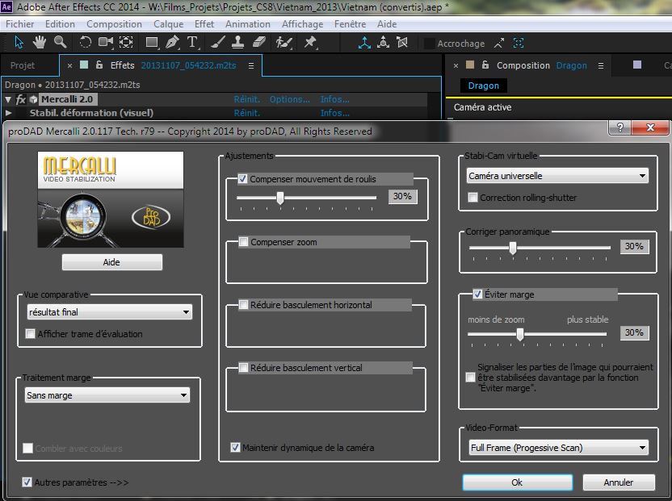Open the Edition menu
The width and height of the screenshot is (672, 501).
[x=60, y=24]
